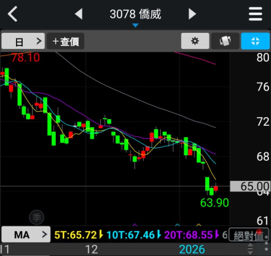The image size is (271, 256).
Task: Tap the yellow marker triangle at chart bottom
Action: click(199, 225)
